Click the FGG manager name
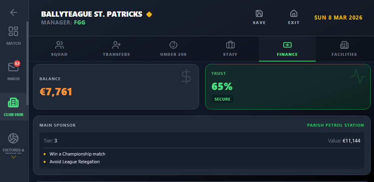 click(x=80, y=23)
